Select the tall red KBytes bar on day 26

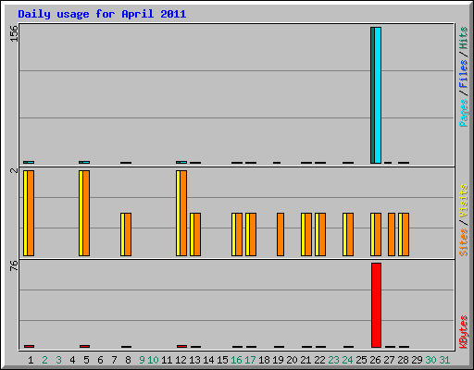point(376,305)
